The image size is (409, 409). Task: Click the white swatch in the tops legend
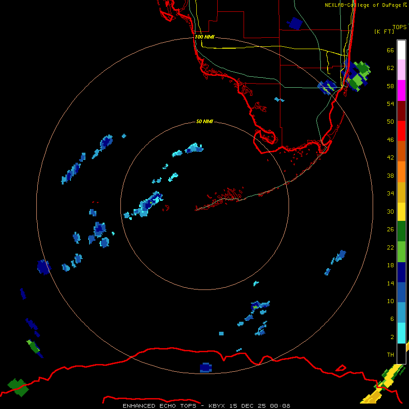[x=401, y=50]
